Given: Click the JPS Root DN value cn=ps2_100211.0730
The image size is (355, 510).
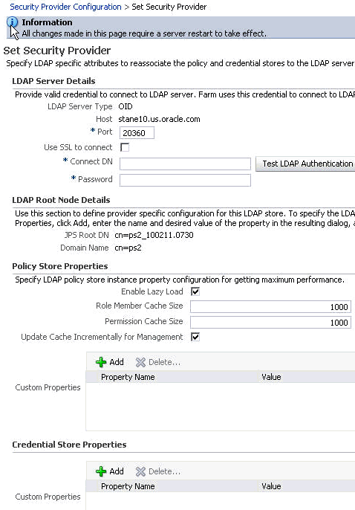Looking at the screenshot, I should (x=154, y=235).
